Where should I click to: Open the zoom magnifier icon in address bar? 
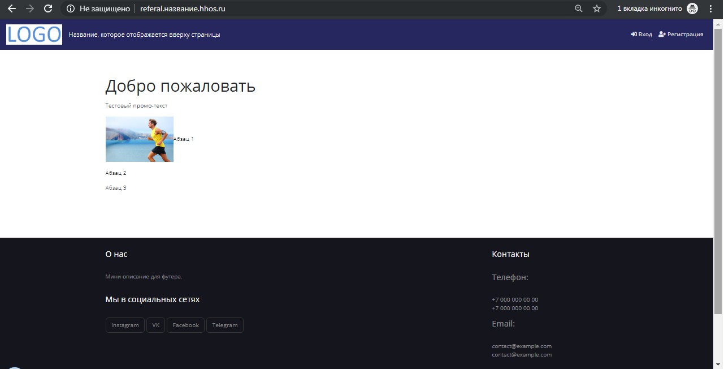(578, 8)
